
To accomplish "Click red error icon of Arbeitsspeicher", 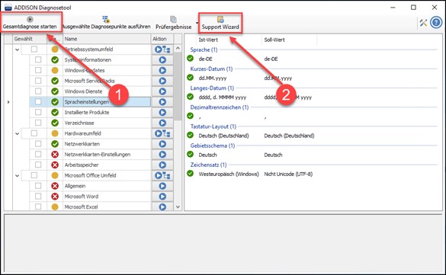I will (x=55, y=165).
